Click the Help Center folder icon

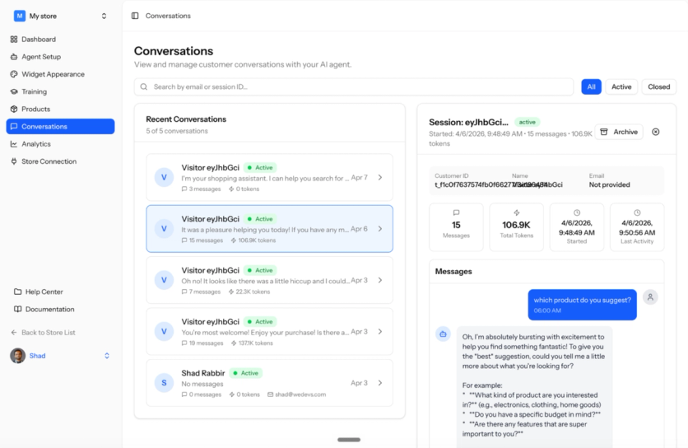coord(17,292)
